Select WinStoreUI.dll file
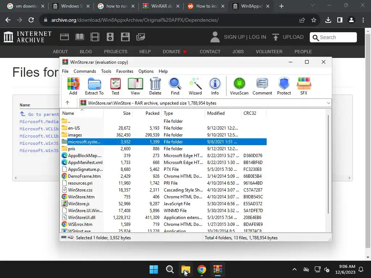Image resolution: width=371 pixels, height=278 pixels. point(164,217)
